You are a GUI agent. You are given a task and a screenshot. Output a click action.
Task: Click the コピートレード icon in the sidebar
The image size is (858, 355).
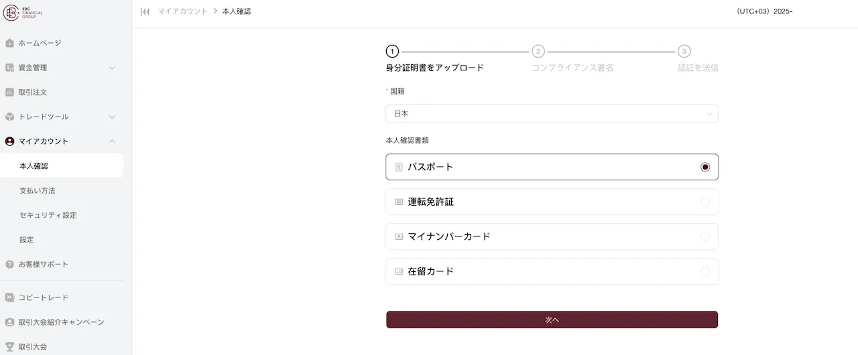(9, 297)
